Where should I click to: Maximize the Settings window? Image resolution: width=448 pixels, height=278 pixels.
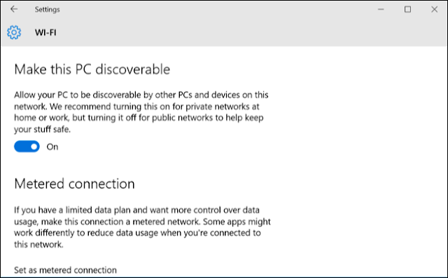tap(407, 9)
